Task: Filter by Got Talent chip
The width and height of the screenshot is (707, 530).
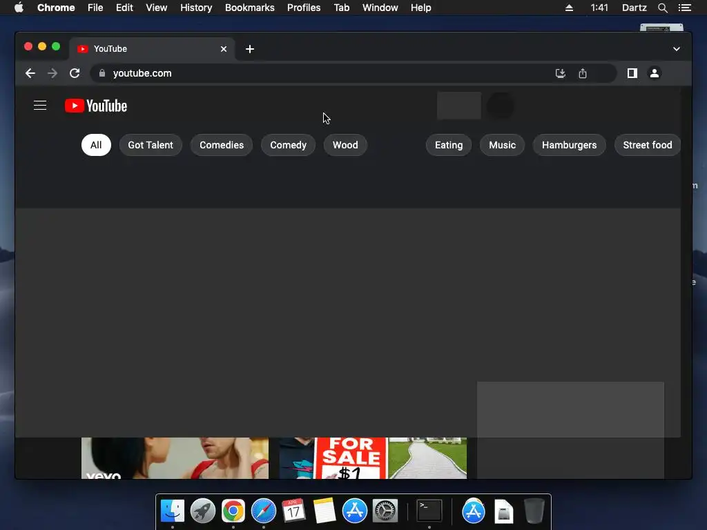Action: 151,145
